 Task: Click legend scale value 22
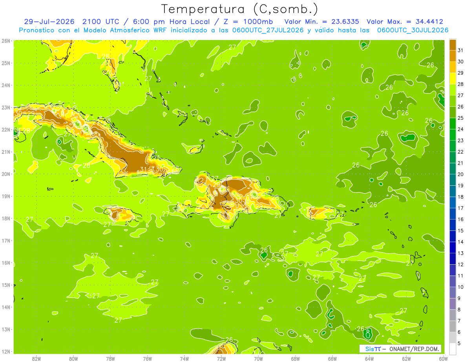click(461, 152)
